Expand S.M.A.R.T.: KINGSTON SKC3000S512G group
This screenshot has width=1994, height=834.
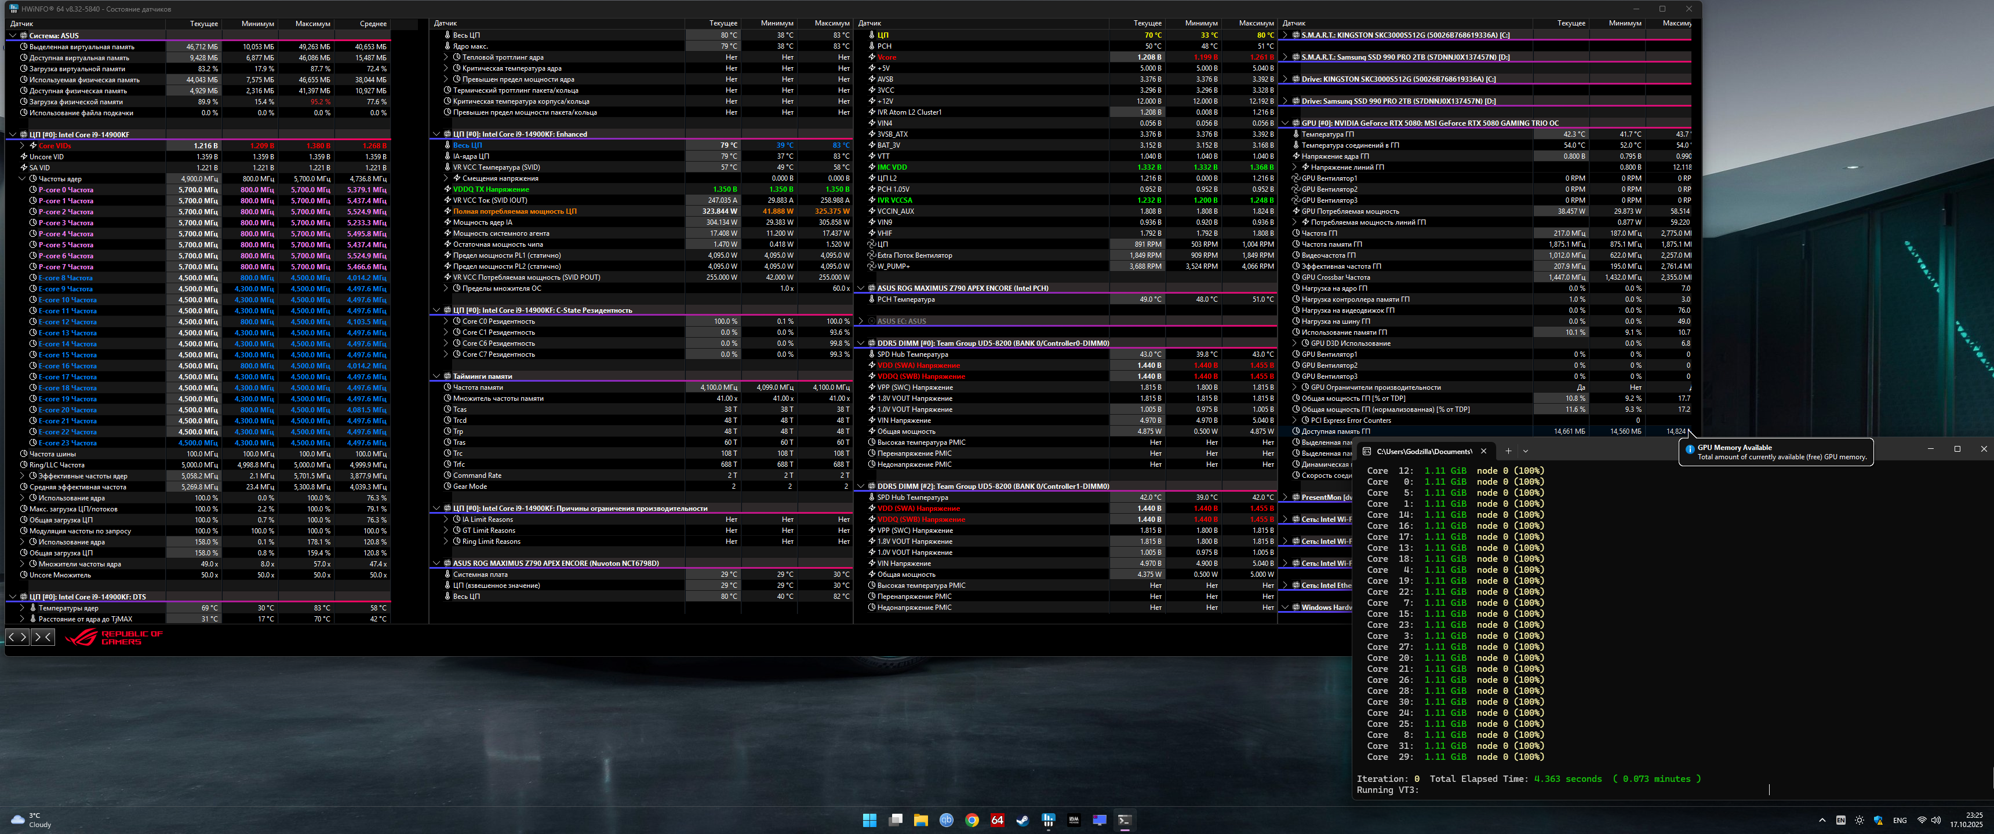[1285, 35]
